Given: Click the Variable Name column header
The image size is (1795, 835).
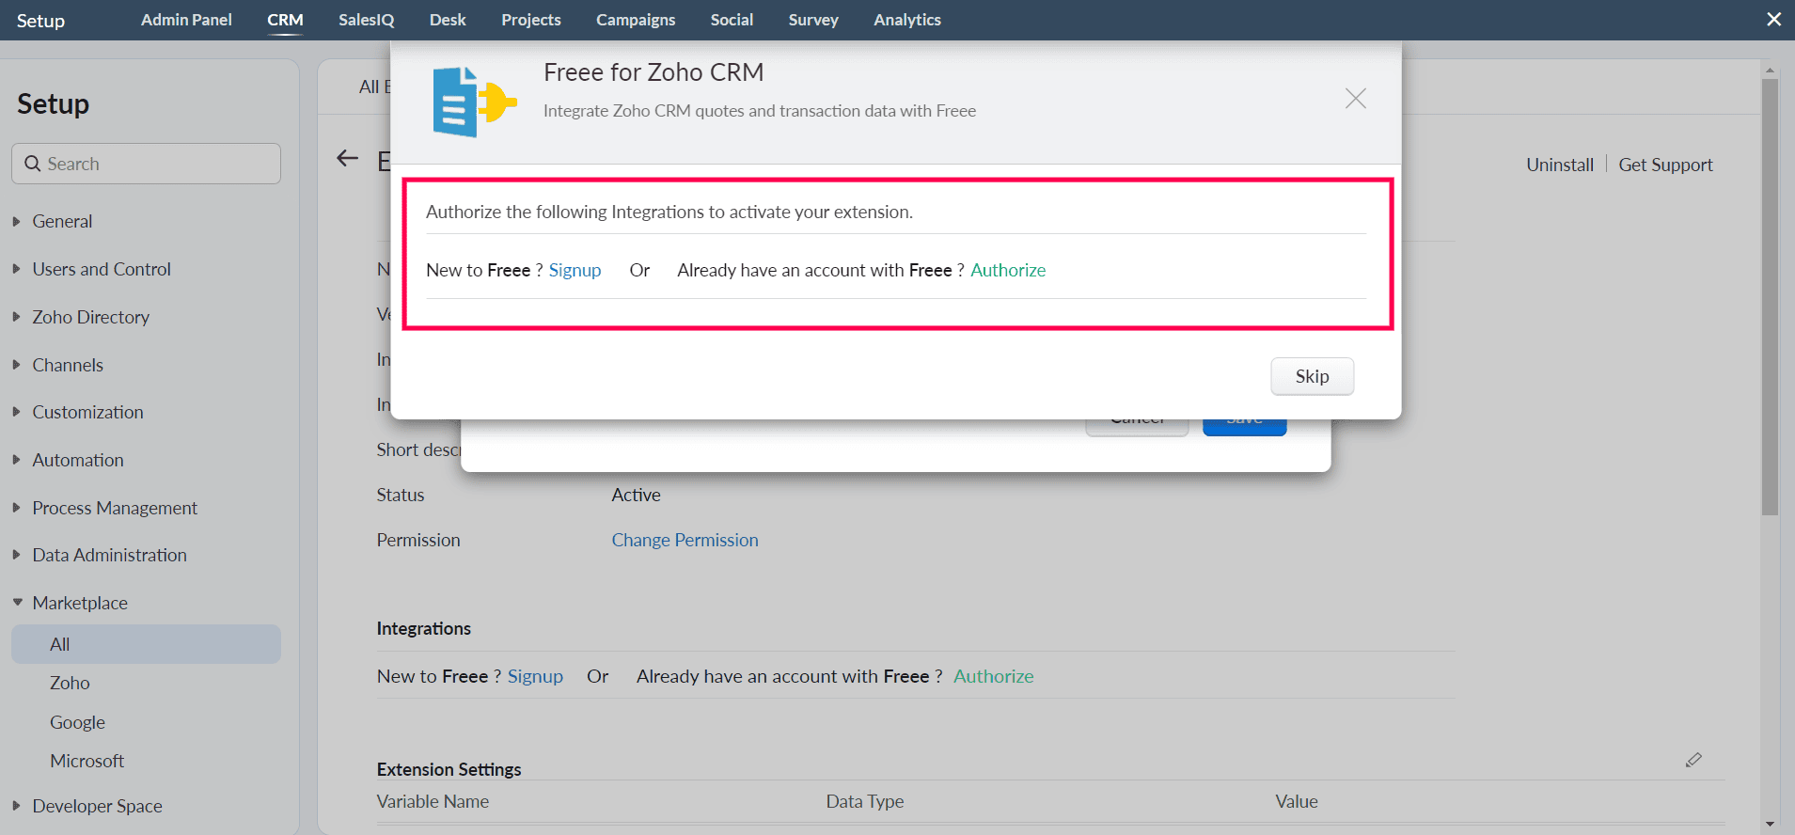Looking at the screenshot, I should click(x=433, y=801).
